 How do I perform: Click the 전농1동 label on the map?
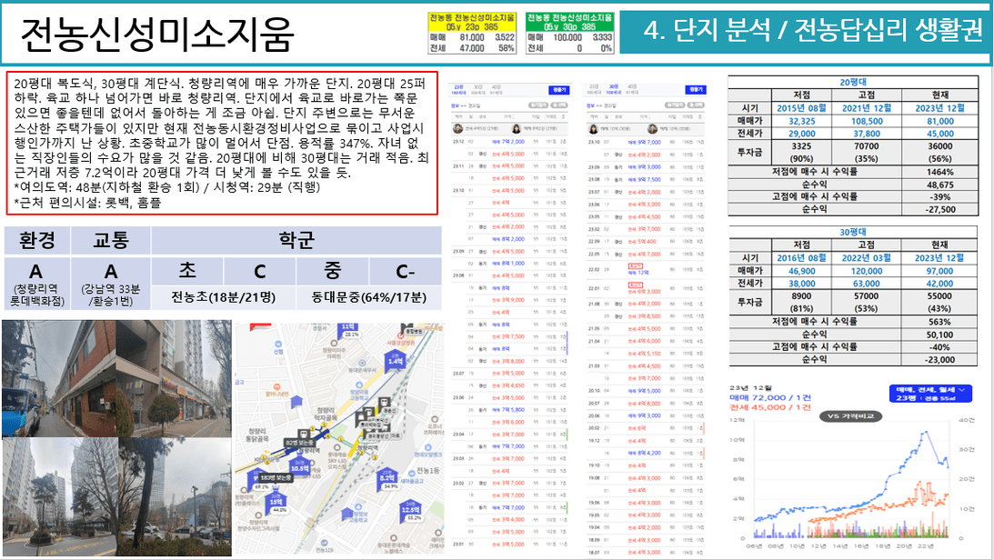pyautogui.click(x=428, y=471)
